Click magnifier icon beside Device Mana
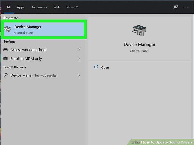Viewport: 194px width, 145px height. pos(5,75)
